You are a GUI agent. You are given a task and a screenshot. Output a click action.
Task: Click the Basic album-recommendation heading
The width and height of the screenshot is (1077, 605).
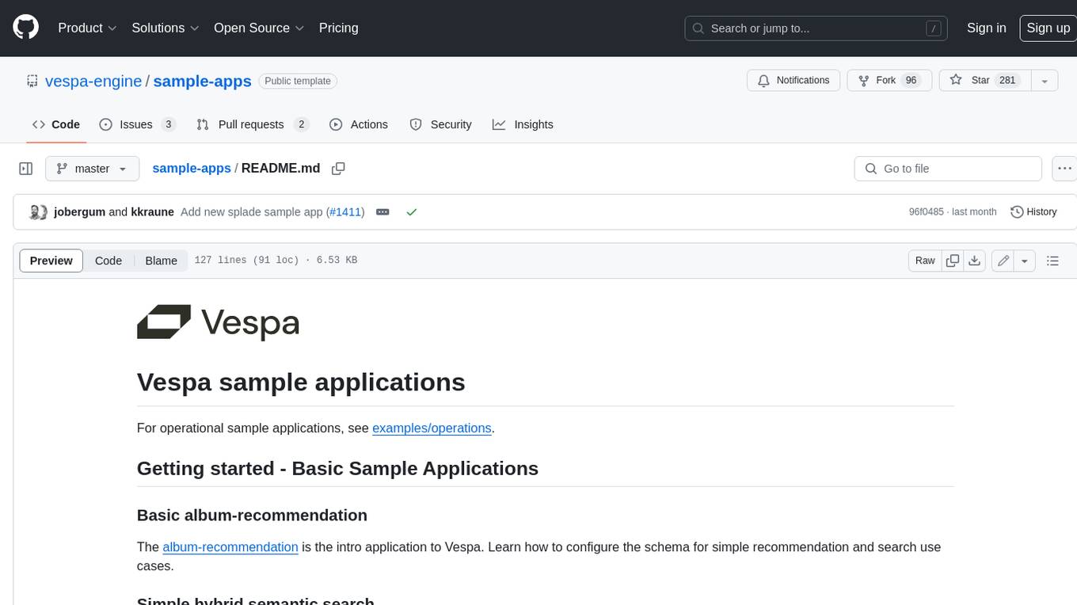[252, 515]
